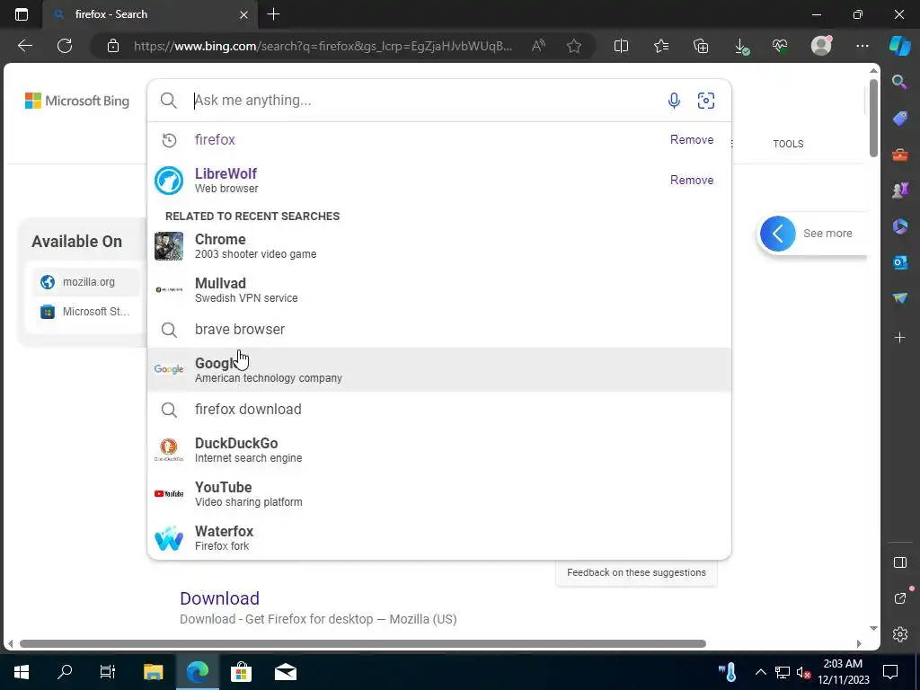Open the sidebar shopping tag icon

899,119
